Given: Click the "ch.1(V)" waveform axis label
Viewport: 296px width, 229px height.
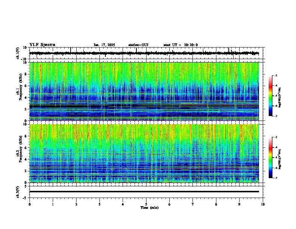Looking at the screenshot, I should point(18,53).
